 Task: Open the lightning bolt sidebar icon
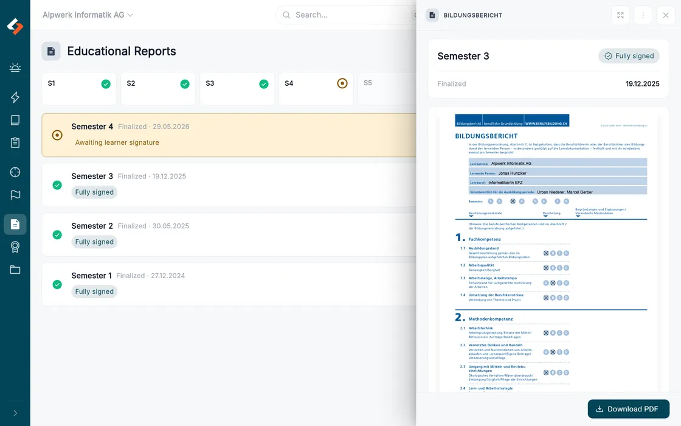[x=15, y=97]
